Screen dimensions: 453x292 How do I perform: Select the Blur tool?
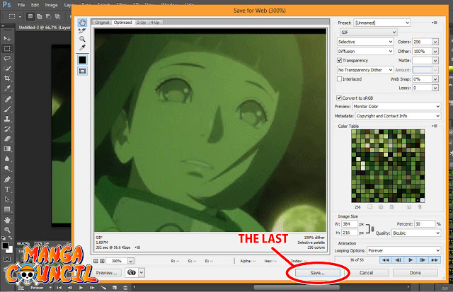7,158
